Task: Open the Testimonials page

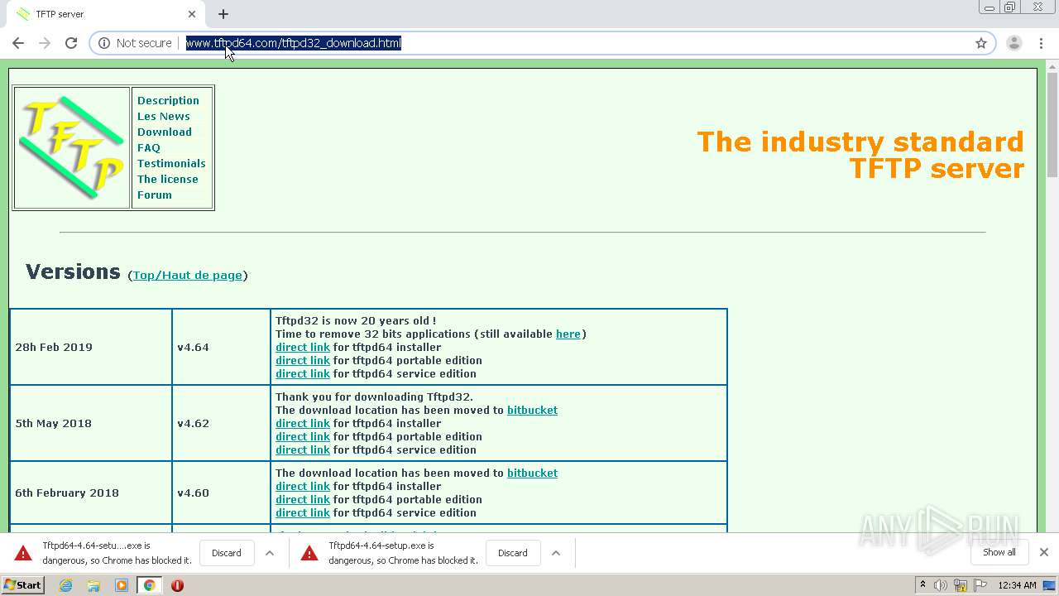Action: 171,163
